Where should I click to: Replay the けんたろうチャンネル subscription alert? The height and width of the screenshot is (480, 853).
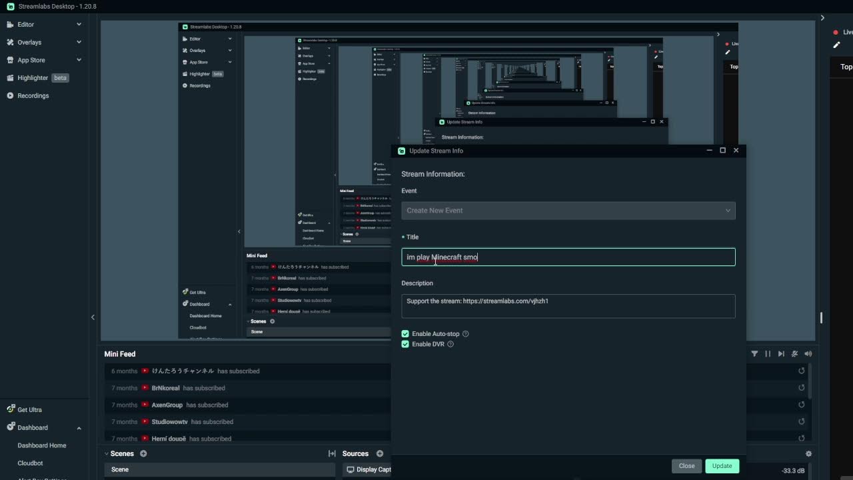point(802,371)
